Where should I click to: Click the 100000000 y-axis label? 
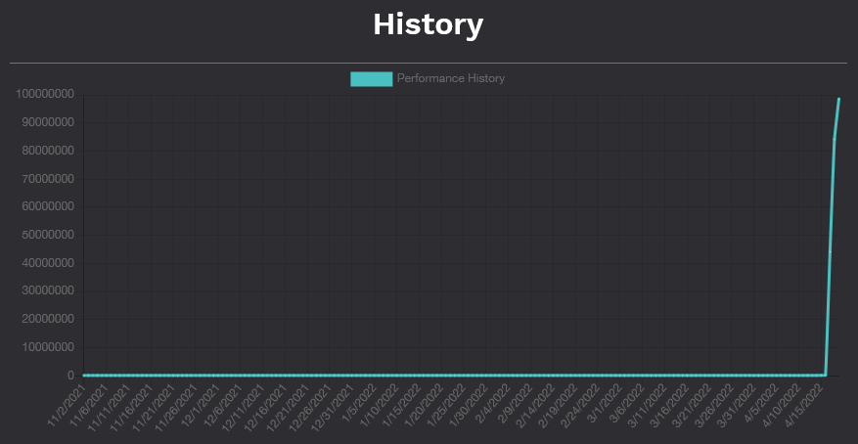(x=45, y=95)
